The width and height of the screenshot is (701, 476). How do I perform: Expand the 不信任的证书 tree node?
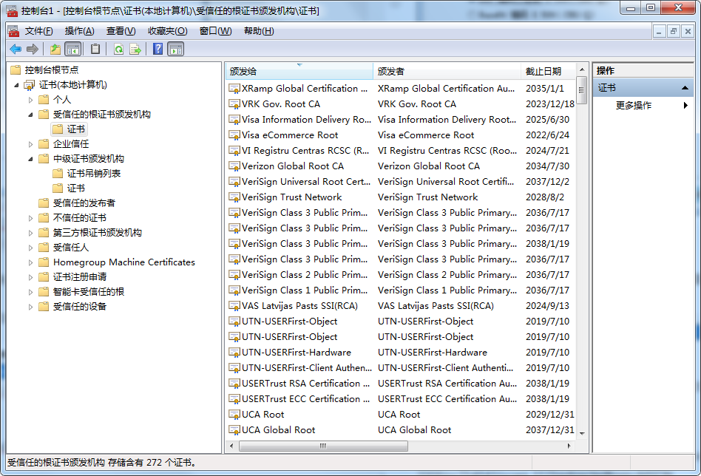tap(30, 218)
